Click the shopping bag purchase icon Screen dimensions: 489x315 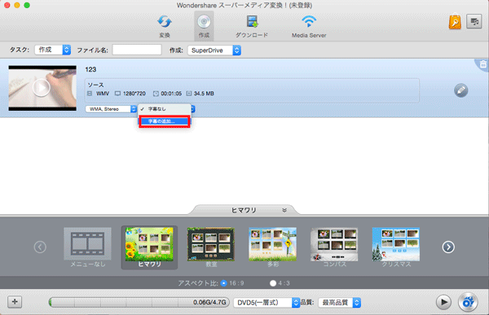pyautogui.click(x=455, y=22)
